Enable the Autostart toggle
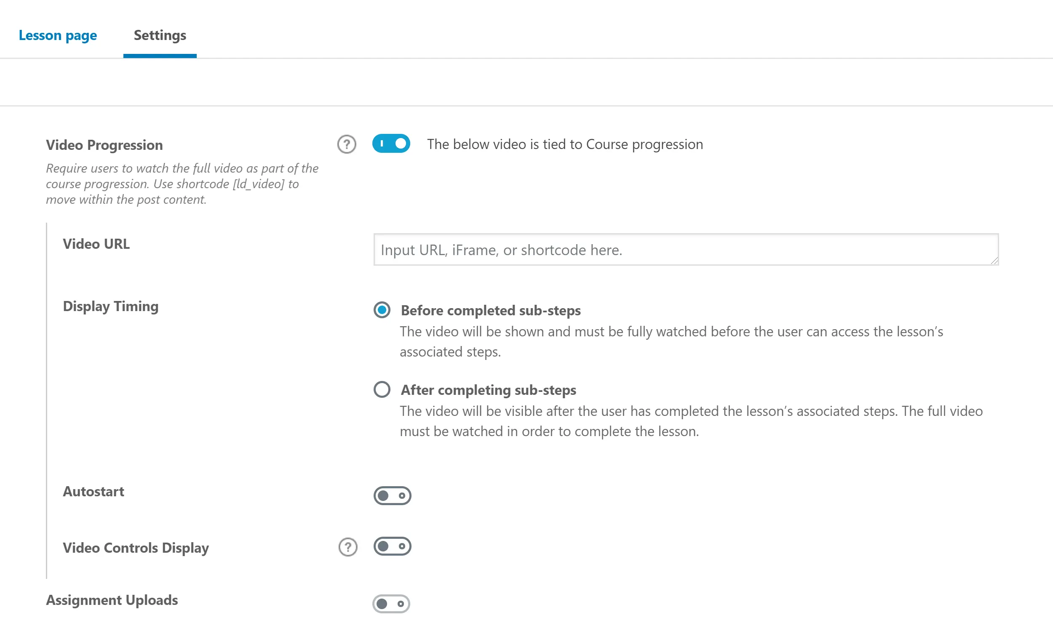The width and height of the screenshot is (1053, 639). (x=392, y=495)
